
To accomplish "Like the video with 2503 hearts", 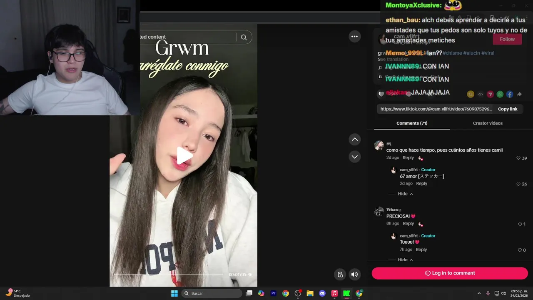I will click(381, 94).
